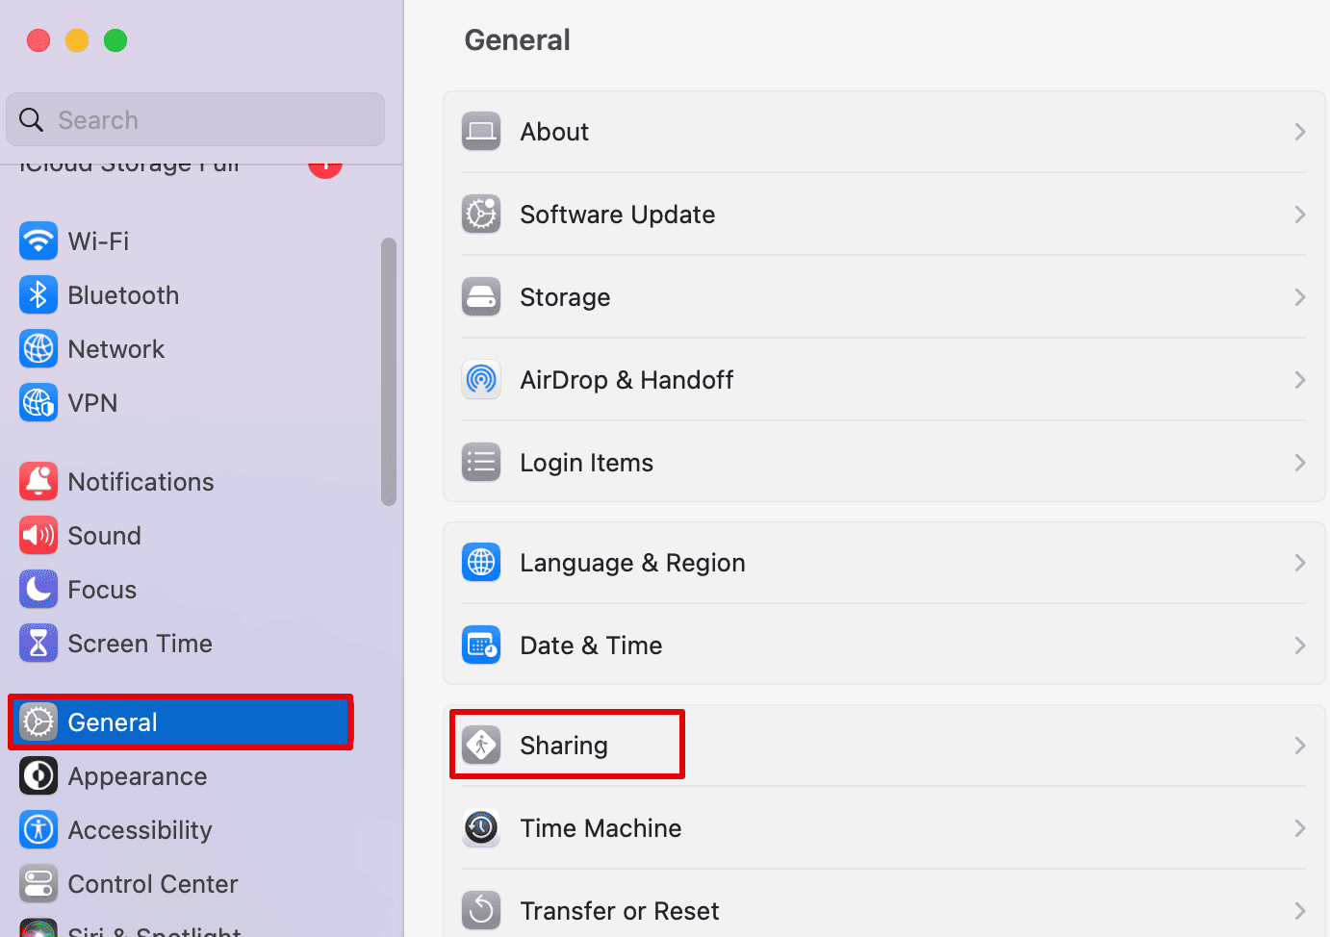This screenshot has height=937, width=1330.
Task: Open Focus settings
Action: [99, 589]
